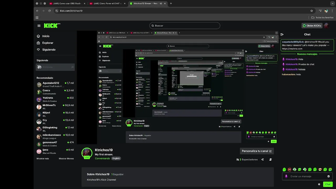Focus the Enviar un mensaje chat field
336x189 pixels.
click(x=307, y=176)
